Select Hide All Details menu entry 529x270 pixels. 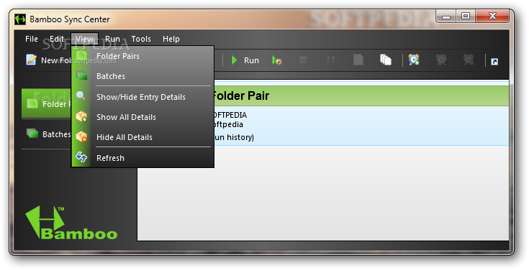pyautogui.click(x=143, y=137)
